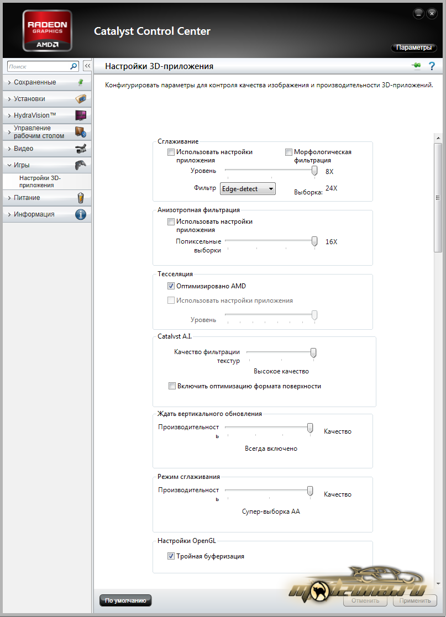This screenshot has width=446, height=617.
Task: Expand Установки using its chevron
Action: click(9, 99)
